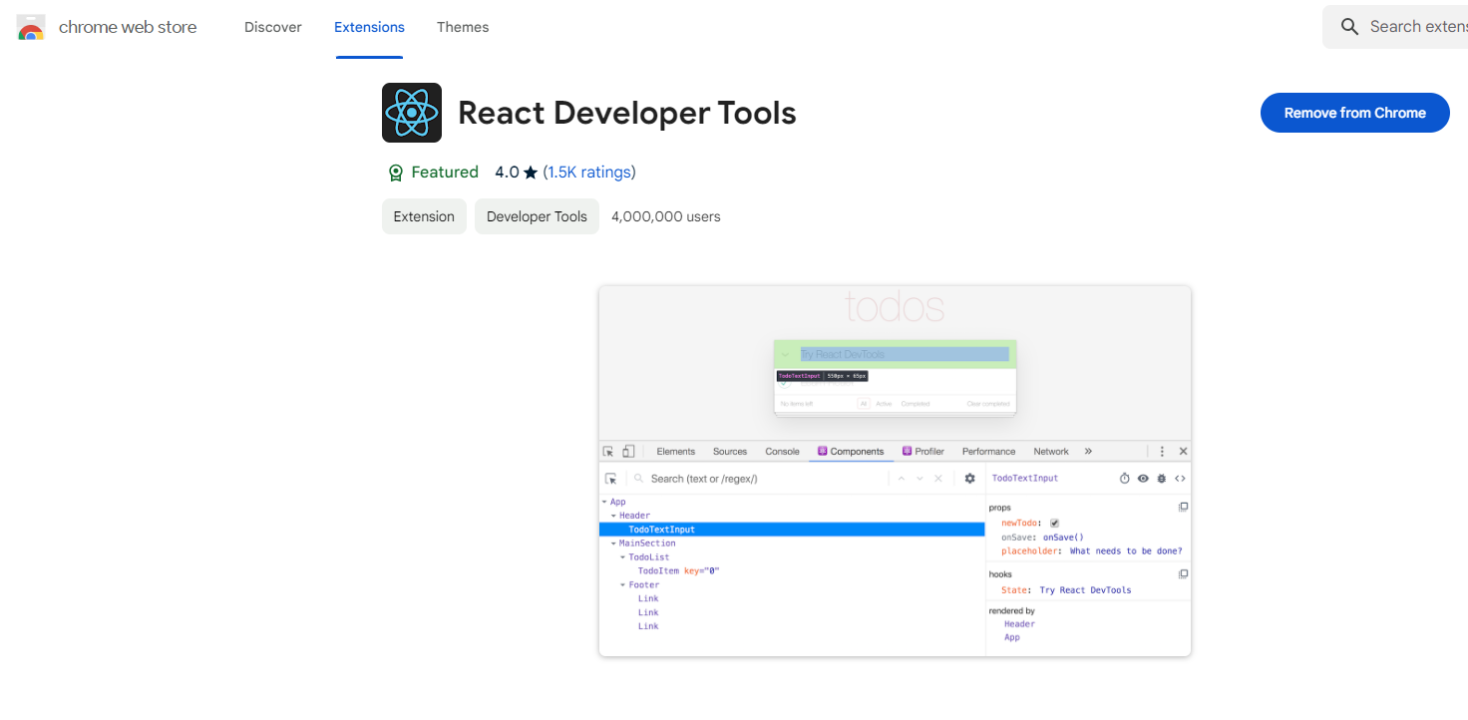Switch to Performance tab in preview DevTools
The height and width of the screenshot is (720, 1468).
tap(989, 452)
